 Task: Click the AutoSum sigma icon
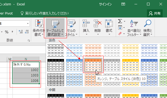click(120, 21)
